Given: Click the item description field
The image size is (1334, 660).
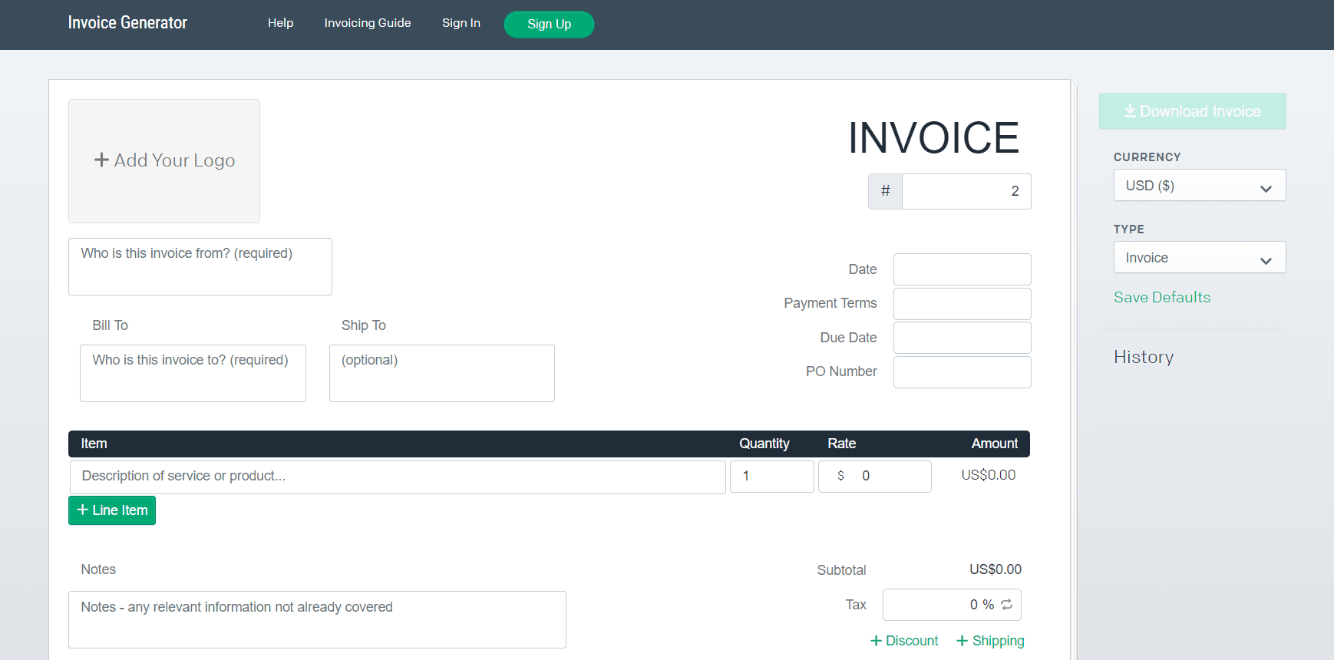Looking at the screenshot, I should pyautogui.click(x=397, y=477).
